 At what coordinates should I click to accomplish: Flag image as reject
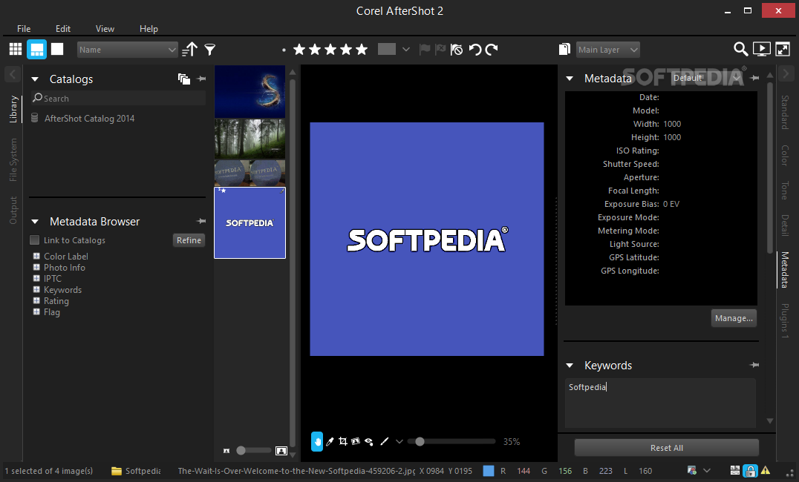click(441, 50)
